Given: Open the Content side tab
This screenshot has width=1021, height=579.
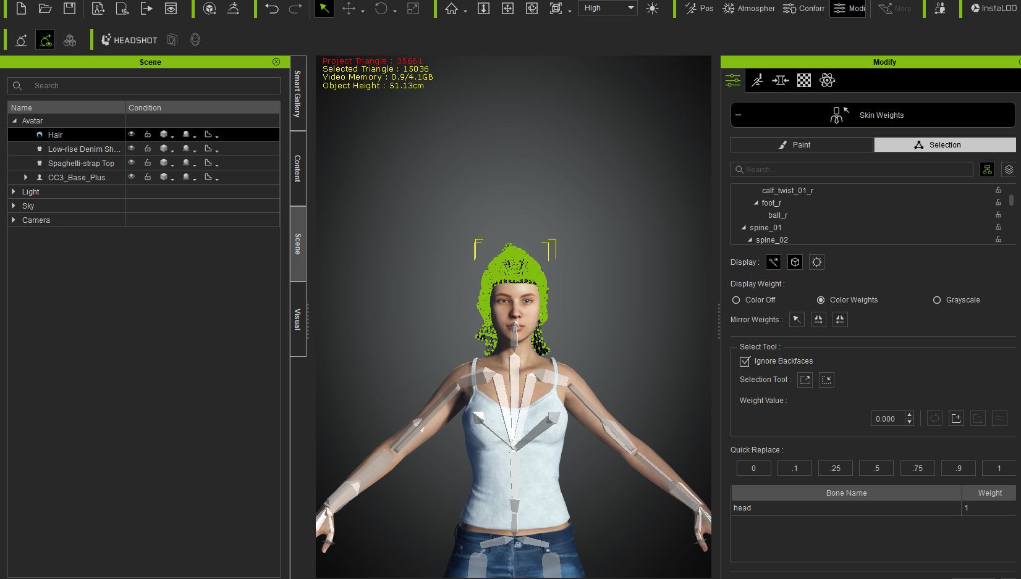Looking at the screenshot, I should coord(298,169).
